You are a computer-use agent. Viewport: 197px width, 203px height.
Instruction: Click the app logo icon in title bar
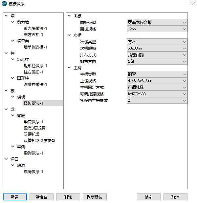[4, 4]
